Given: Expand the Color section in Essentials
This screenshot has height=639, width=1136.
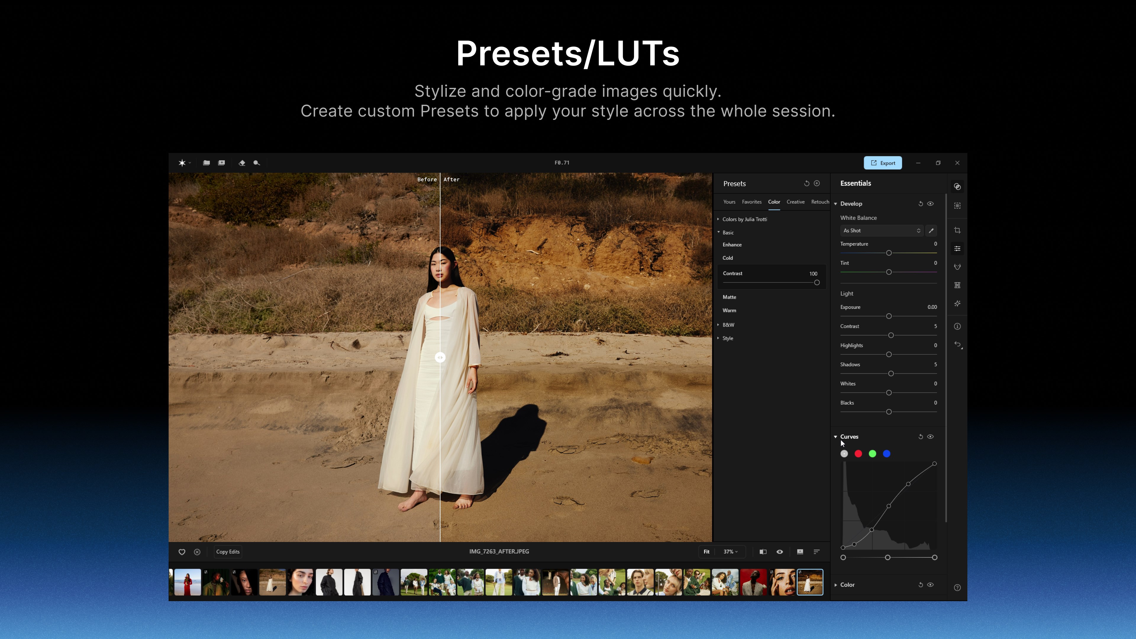Looking at the screenshot, I should (847, 585).
